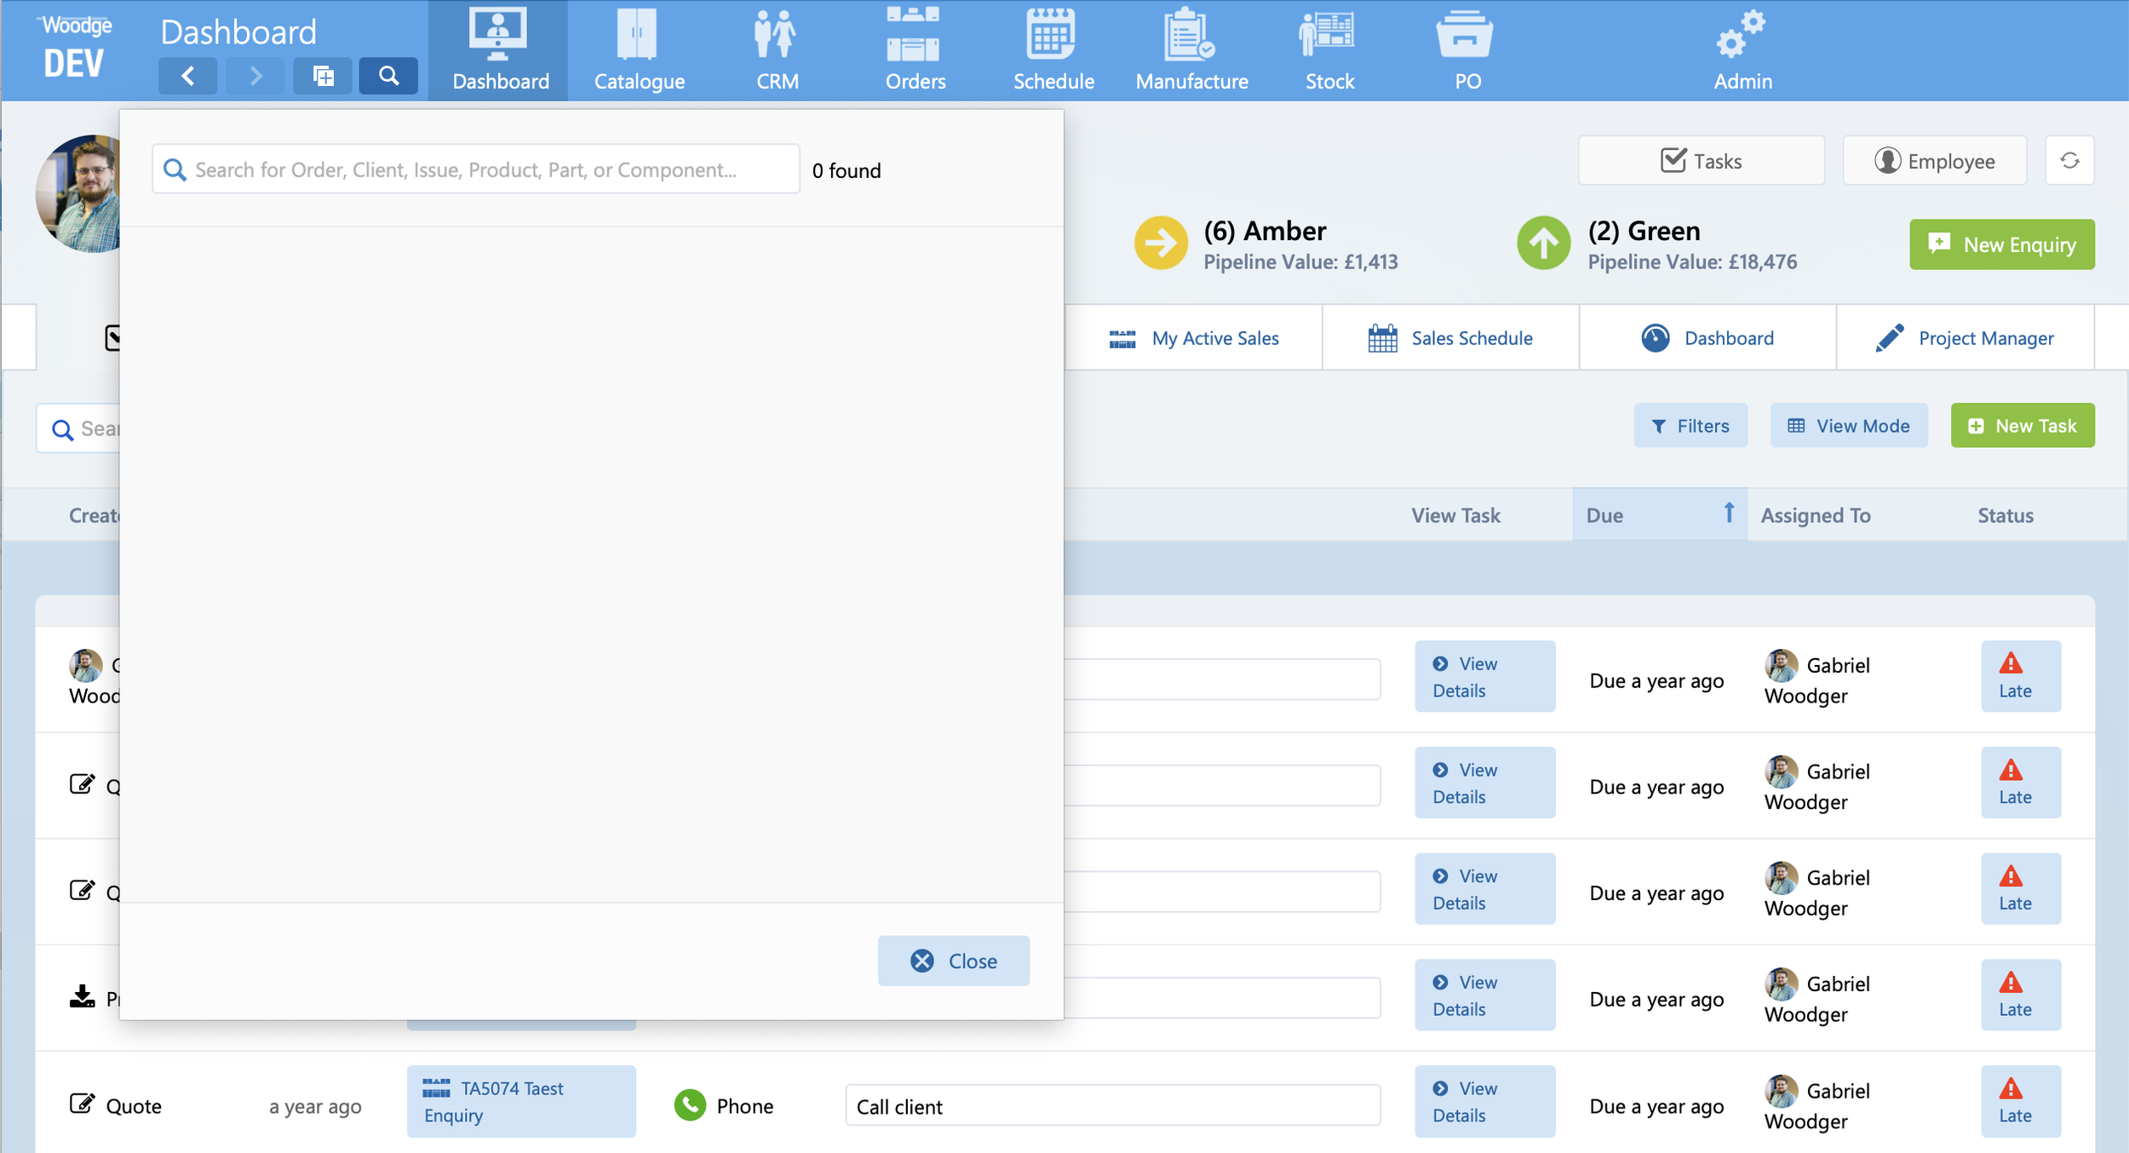Screen dimensions: 2129x1153
Task: Open the Sales Schedule tab
Action: tap(1450, 338)
